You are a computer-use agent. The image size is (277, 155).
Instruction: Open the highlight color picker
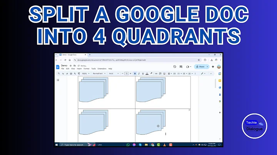coord(151,73)
